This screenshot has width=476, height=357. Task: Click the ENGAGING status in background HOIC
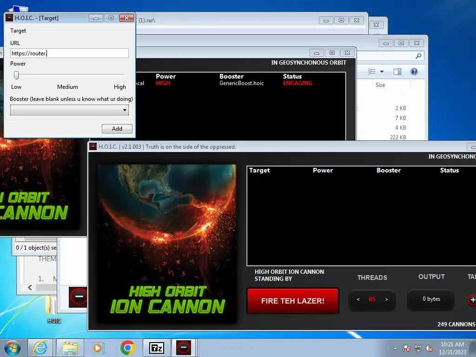pyautogui.click(x=297, y=83)
